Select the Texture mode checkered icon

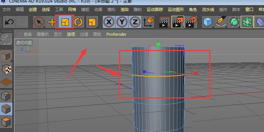6,69
